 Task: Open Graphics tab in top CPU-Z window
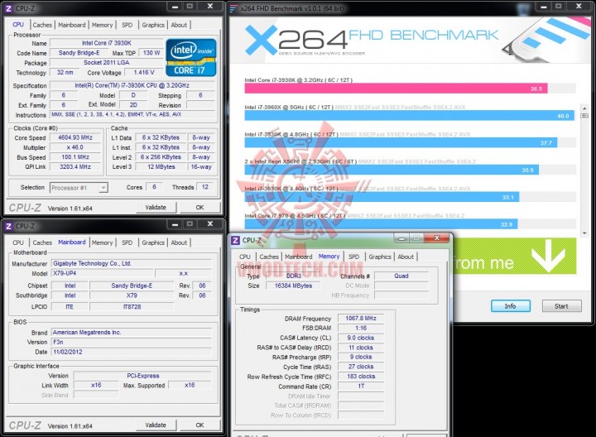tap(153, 25)
